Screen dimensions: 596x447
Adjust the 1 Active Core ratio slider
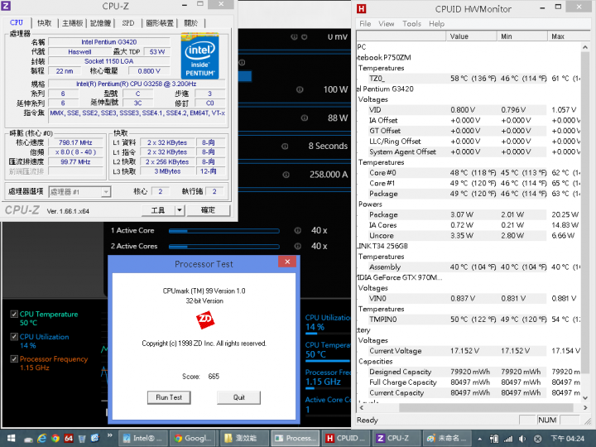(223, 231)
